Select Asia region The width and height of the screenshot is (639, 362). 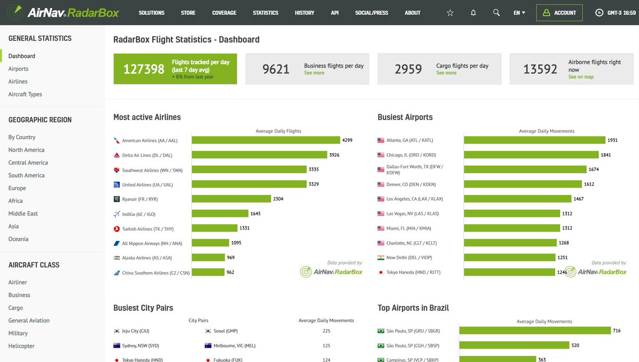[13, 226]
